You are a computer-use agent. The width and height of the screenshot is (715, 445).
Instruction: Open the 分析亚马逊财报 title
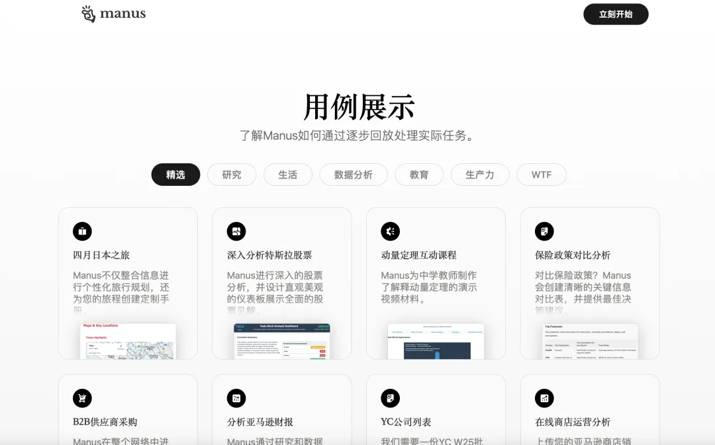tap(260, 422)
